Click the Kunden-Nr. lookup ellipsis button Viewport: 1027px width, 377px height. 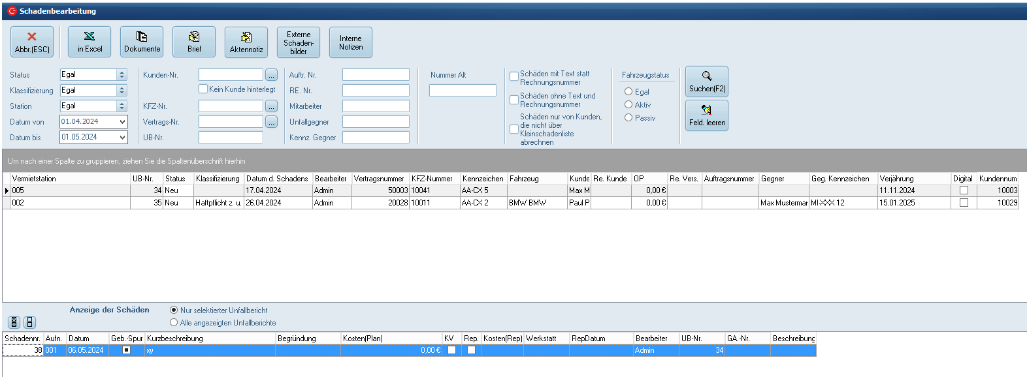coord(272,75)
